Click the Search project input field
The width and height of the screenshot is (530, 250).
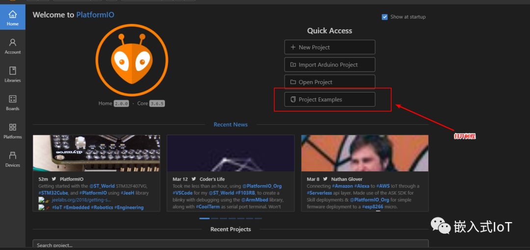pos(231,245)
